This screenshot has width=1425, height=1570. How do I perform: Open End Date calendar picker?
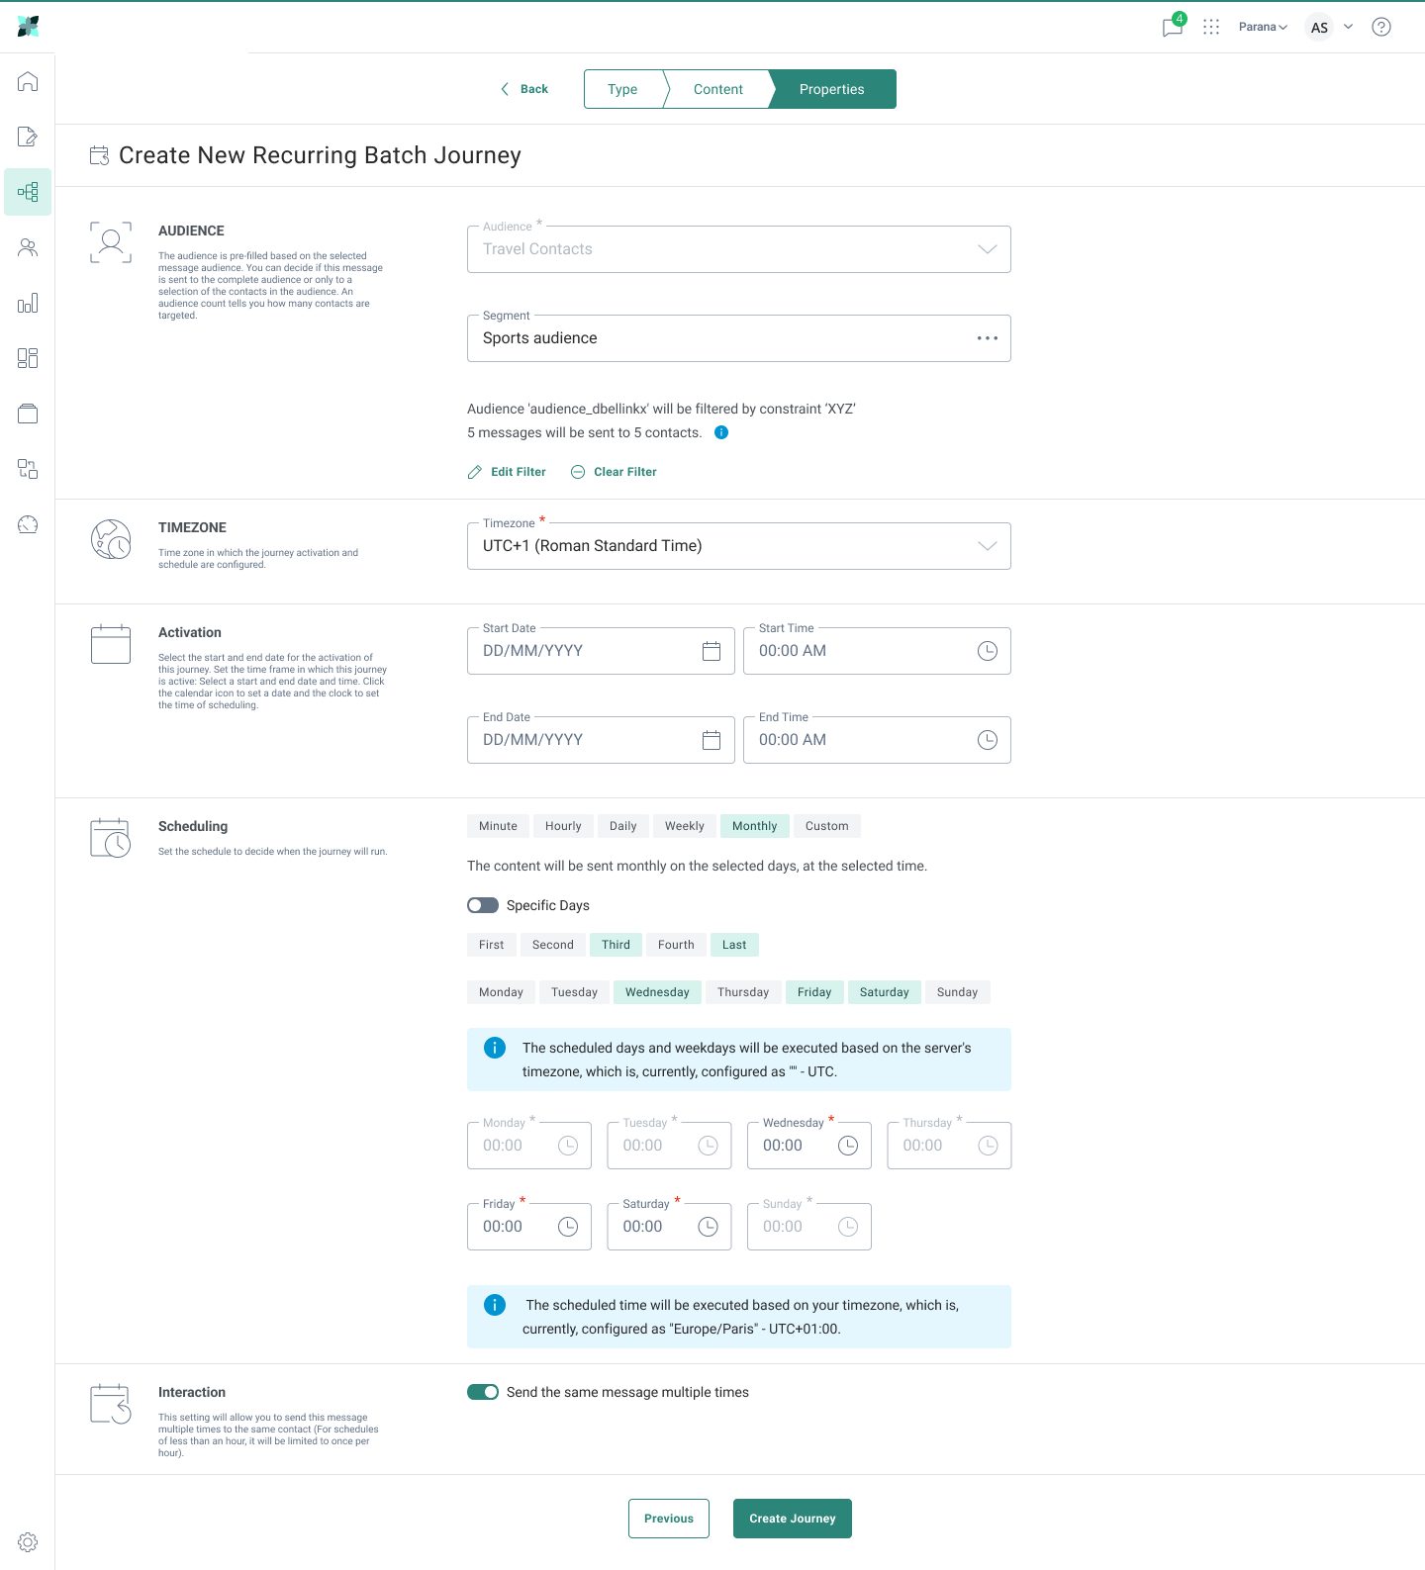click(x=712, y=740)
